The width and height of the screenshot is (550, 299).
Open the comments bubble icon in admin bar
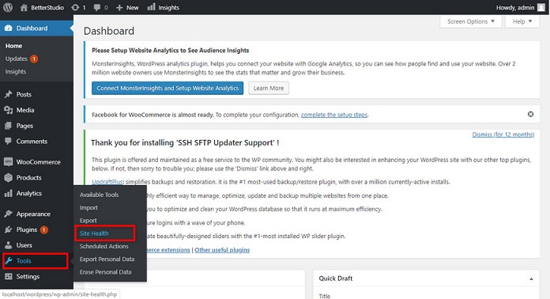click(x=97, y=8)
